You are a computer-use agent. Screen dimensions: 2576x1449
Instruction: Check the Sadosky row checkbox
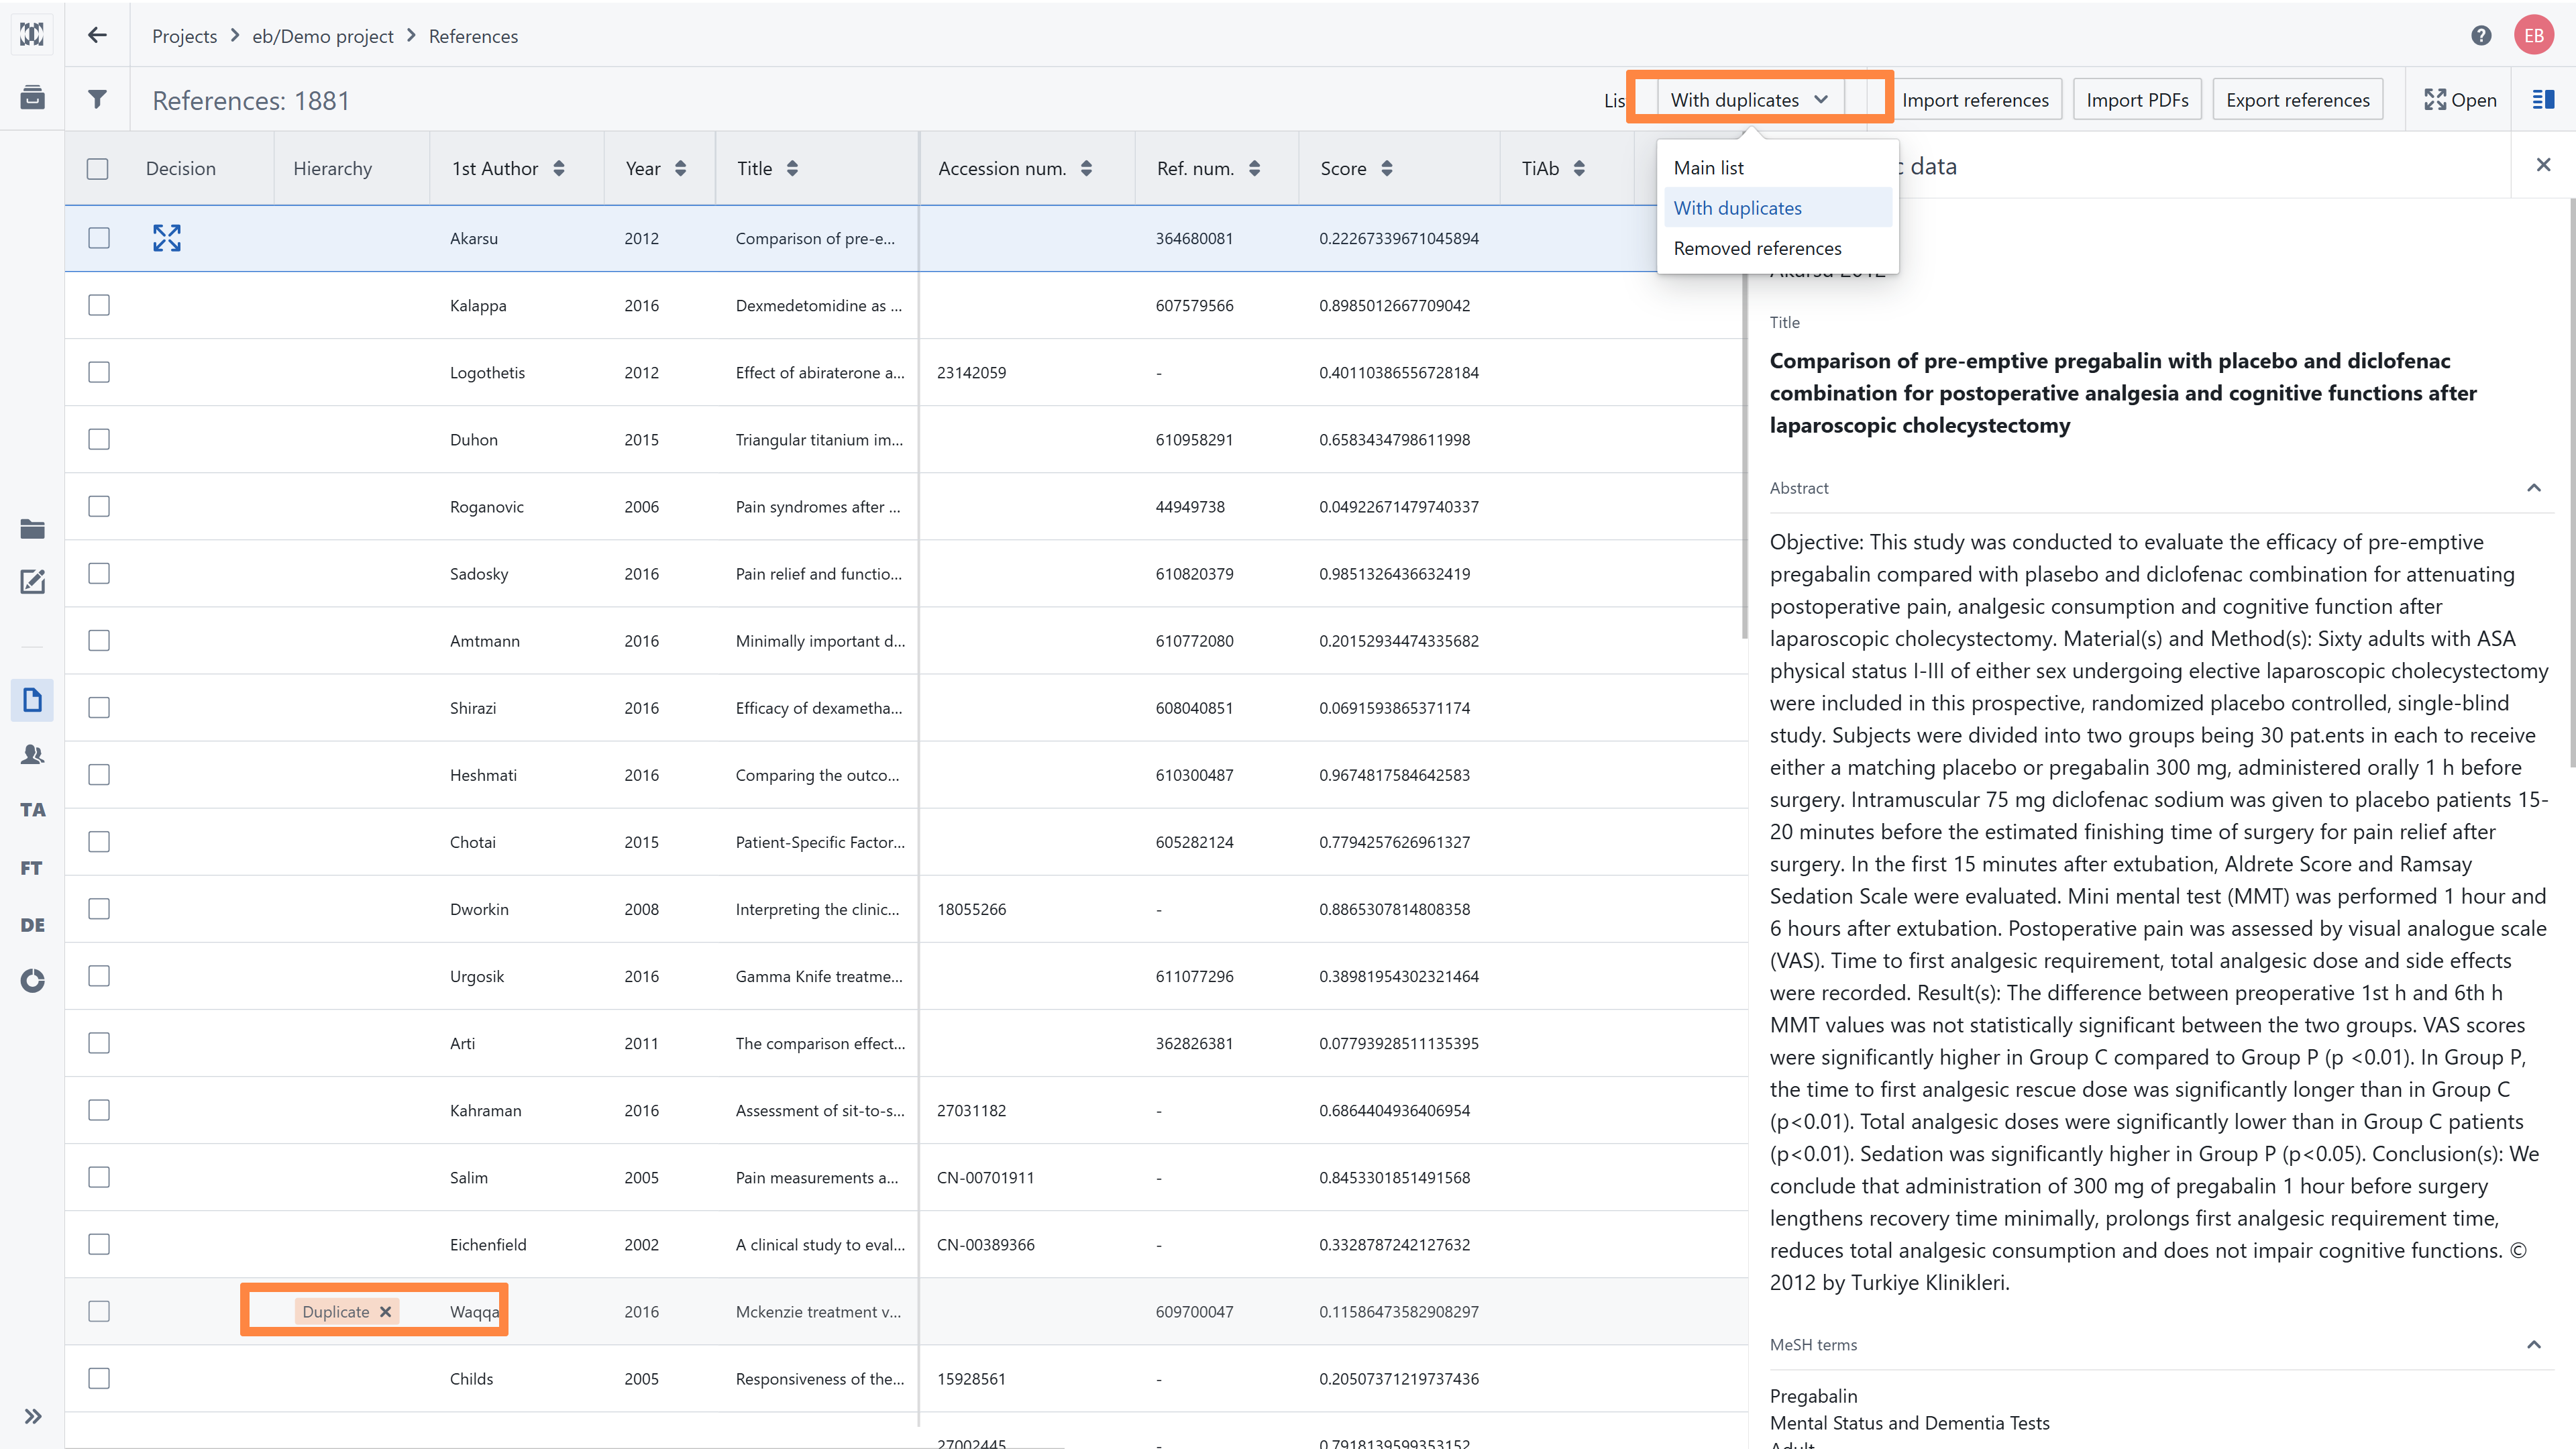pyautogui.click(x=99, y=573)
